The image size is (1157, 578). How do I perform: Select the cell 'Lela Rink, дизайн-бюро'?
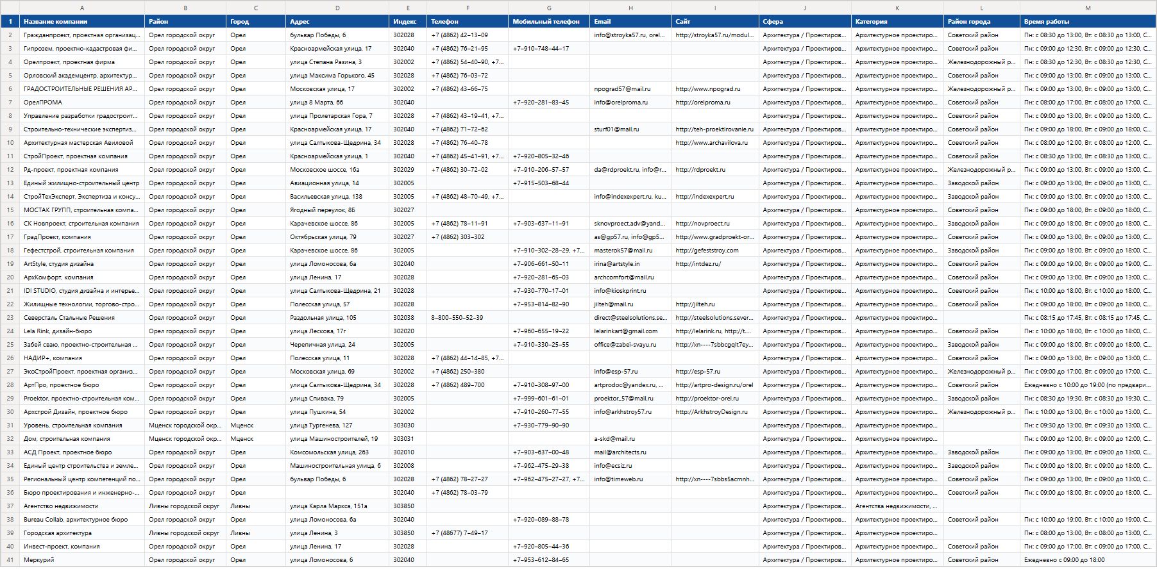[82, 331]
